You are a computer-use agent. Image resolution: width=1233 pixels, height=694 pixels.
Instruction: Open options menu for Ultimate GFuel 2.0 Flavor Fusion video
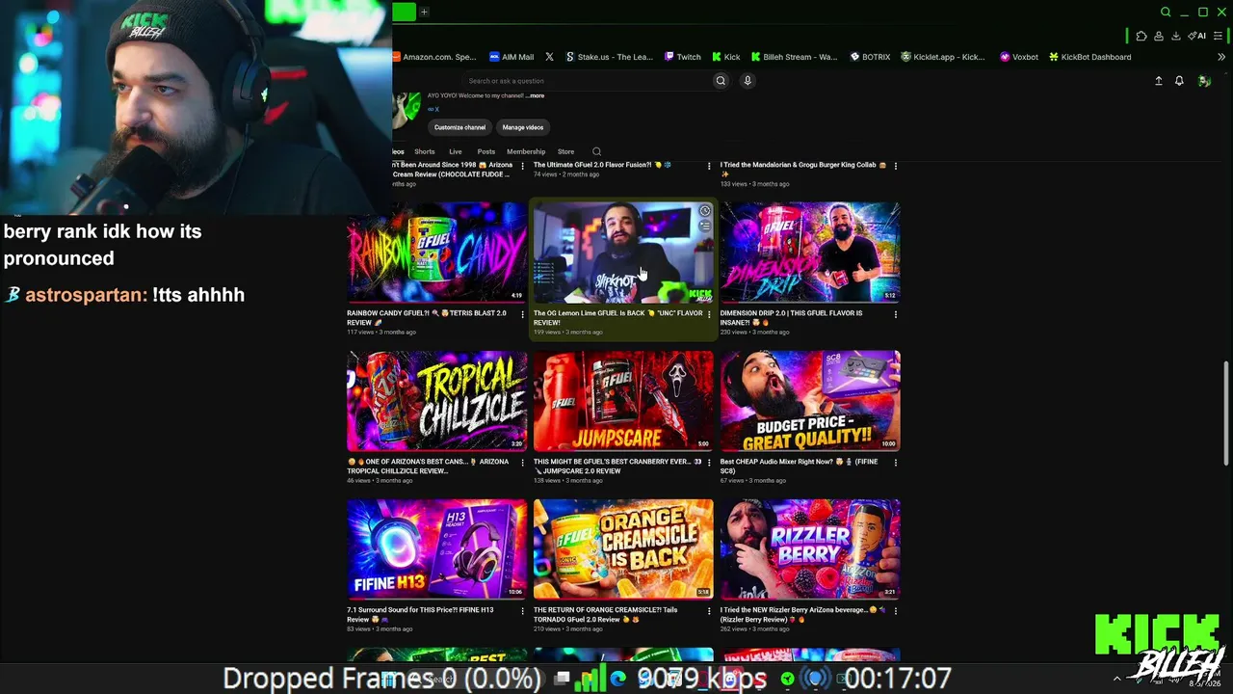click(709, 166)
